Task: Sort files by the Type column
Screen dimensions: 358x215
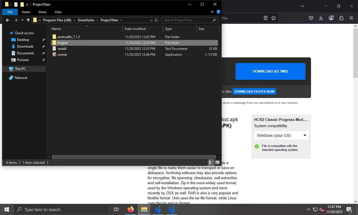Action: pyautogui.click(x=180, y=29)
